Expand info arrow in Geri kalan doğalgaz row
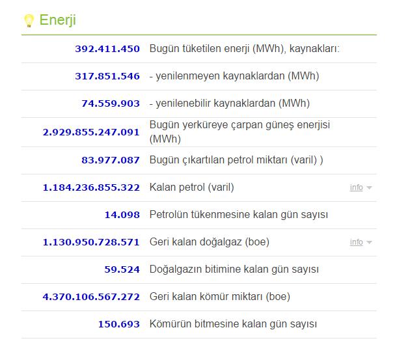The width and height of the screenshot is (410, 358). coord(369,242)
